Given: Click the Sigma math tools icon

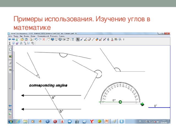Looking at the screenshot, I should (10, 43).
